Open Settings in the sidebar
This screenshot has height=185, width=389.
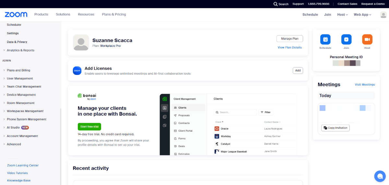[13, 33]
